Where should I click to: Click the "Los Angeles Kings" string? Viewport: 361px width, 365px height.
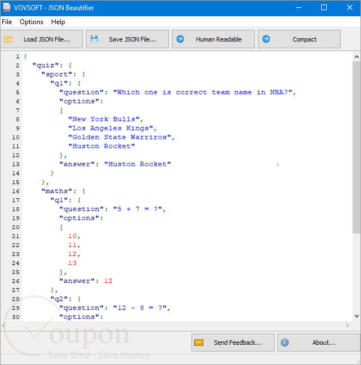pos(111,128)
